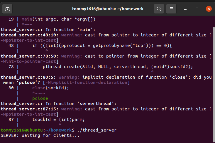The width and height of the screenshot is (215, 143).
Task: Click the green pclose suggestion text
Action: pos(40,98)
